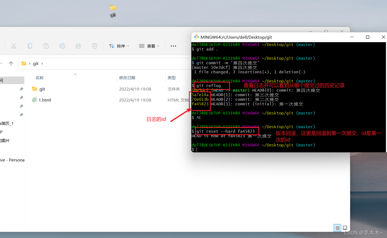
Task: Open the three-dots more options menu
Action: 173,46
